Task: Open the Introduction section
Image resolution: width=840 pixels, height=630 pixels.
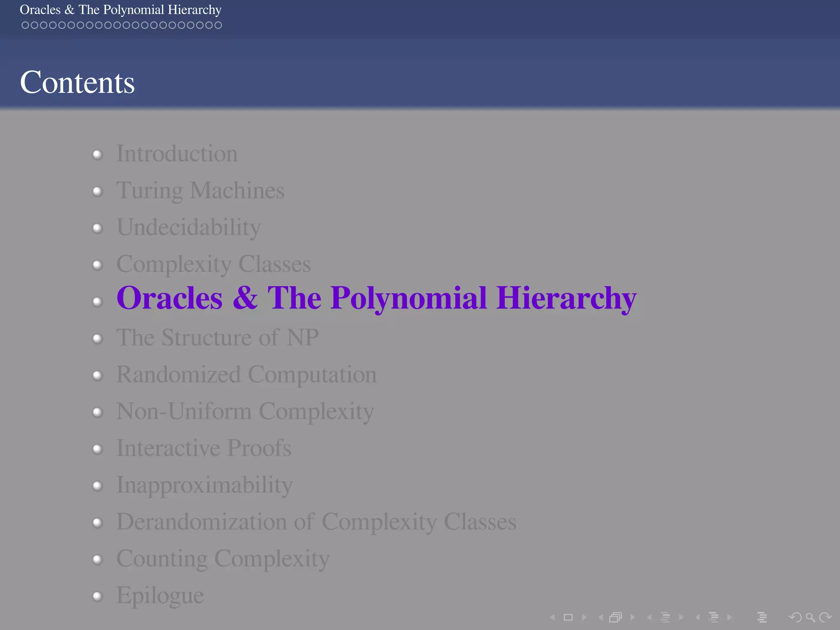Action: [x=177, y=153]
